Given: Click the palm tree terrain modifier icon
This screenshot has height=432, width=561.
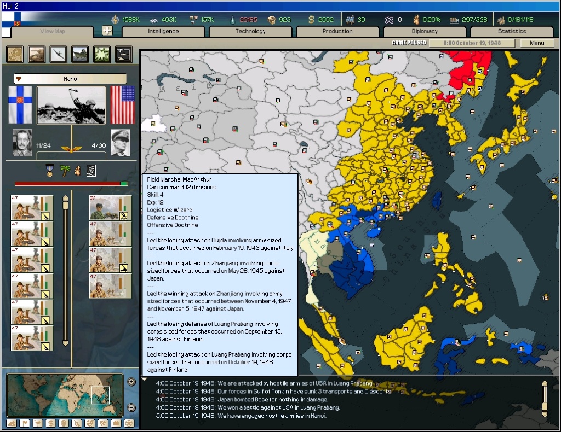Looking at the screenshot, I should tap(65, 171).
